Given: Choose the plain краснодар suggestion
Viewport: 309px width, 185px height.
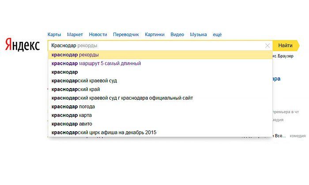Looking at the screenshot, I should (x=160, y=72).
